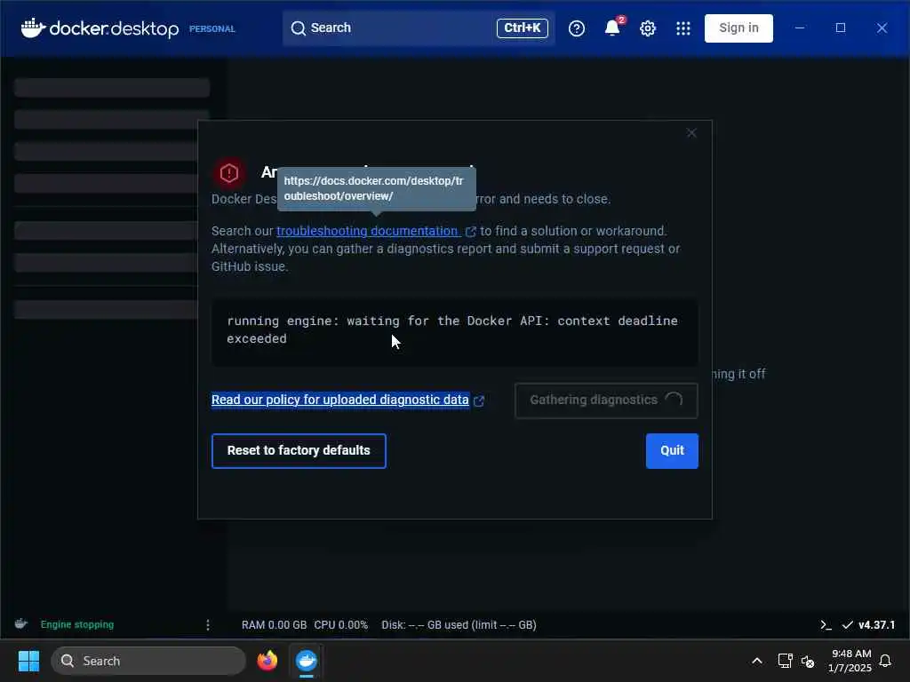Open the Settings gear icon
910x682 pixels.
pos(648,28)
